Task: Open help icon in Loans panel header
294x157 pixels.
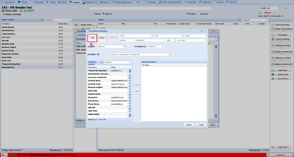Action: 239,20
